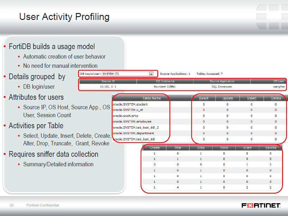Open the DB Login/User dropdown arrow

151,74
